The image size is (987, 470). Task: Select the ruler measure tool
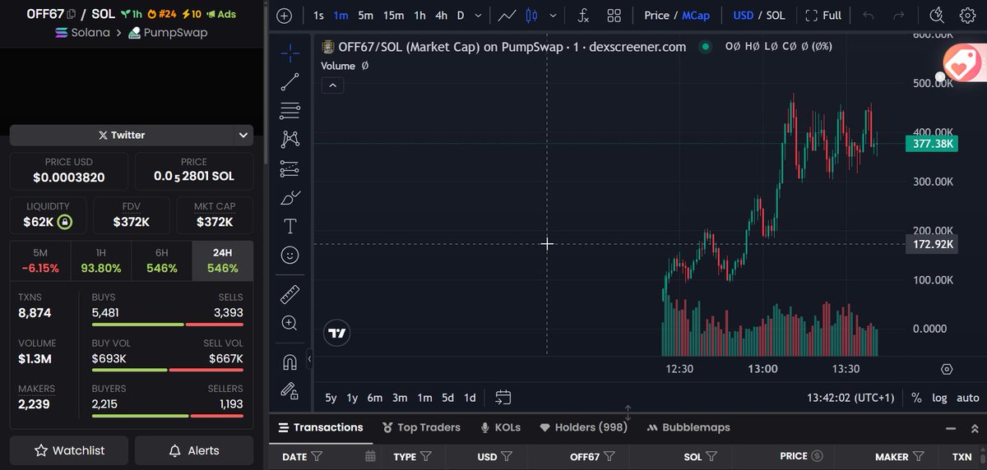[x=290, y=294]
